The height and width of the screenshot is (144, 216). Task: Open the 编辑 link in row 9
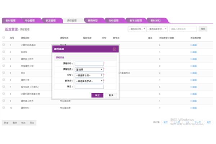(194, 101)
